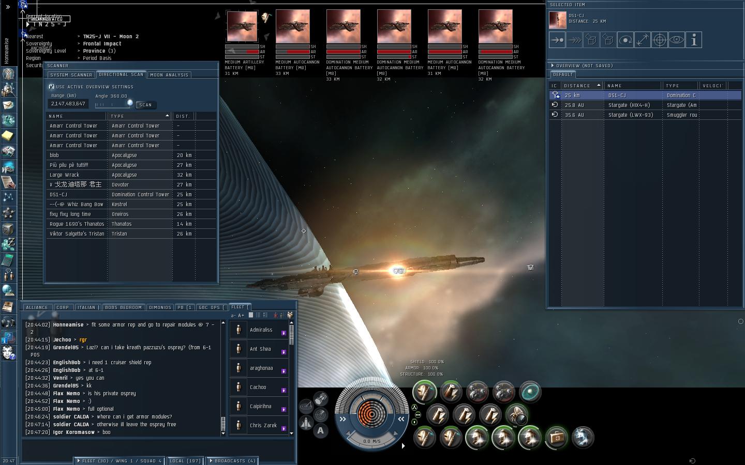
Task: Click the Scan button
Action: coord(145,105)
